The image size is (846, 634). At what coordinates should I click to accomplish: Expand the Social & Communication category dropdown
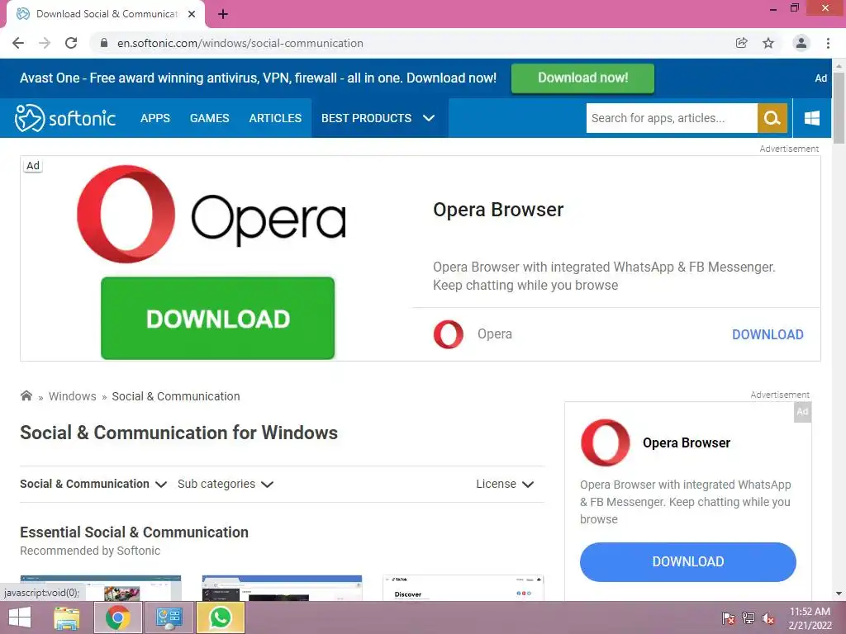pyautogui.click(x=93, y=484)
